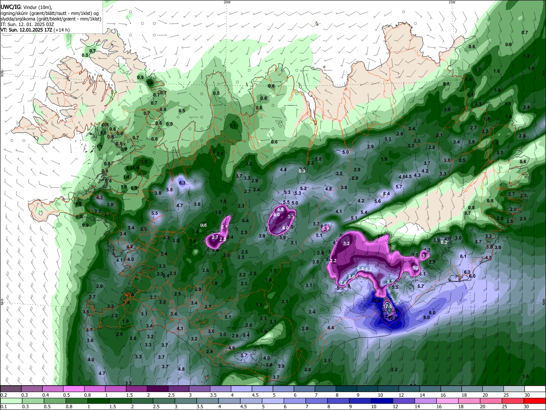Click the 20W longitude label
546x410 pixels.
227,2
